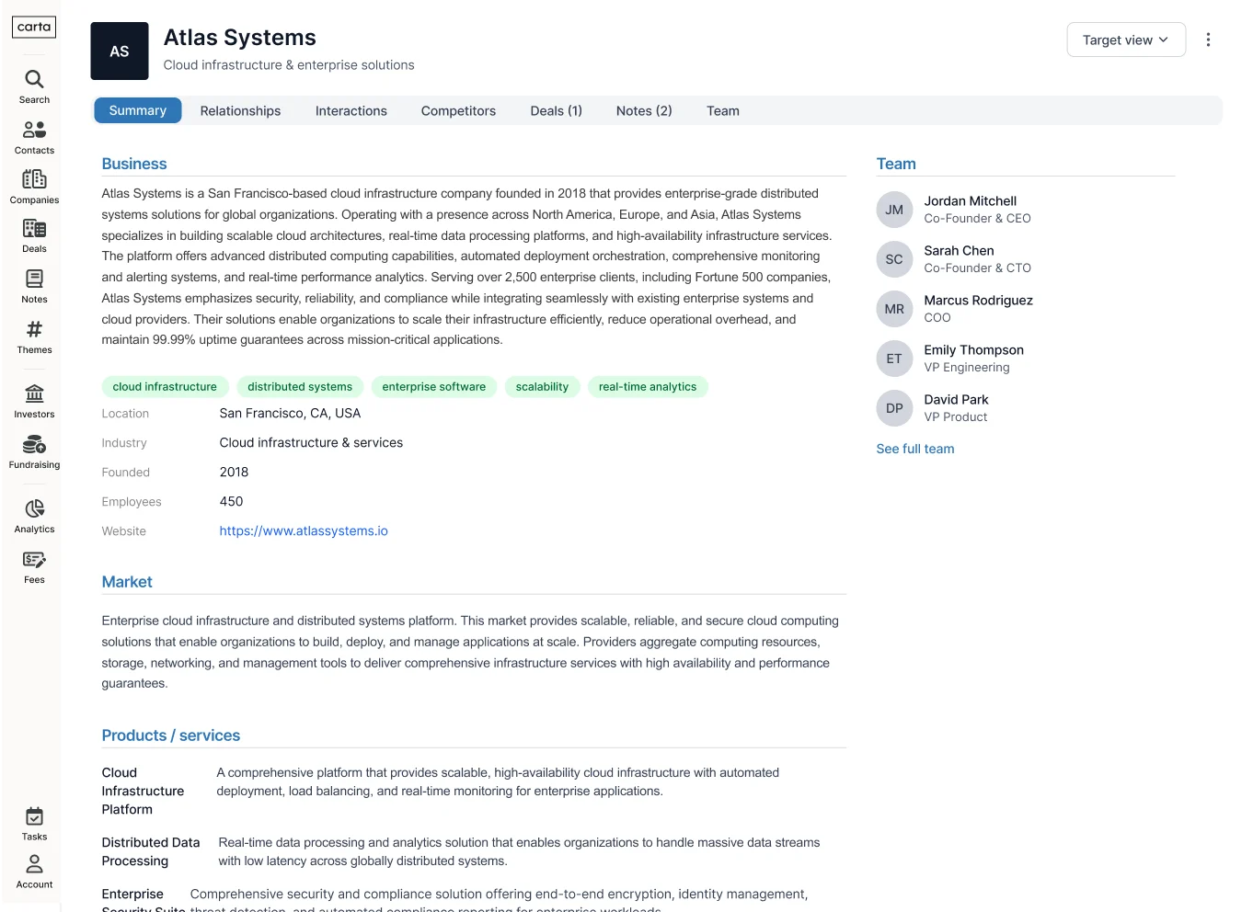Click Emily Thompson's ET avatar
This screenshot has height=912, width=1253.
894,359
